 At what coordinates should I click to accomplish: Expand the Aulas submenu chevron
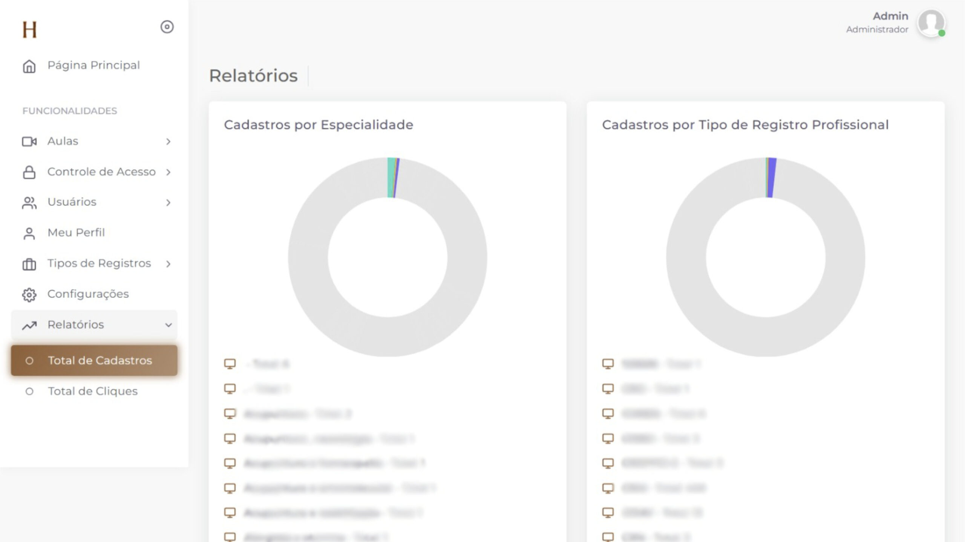pyautogui.click(x=168, y=142)
